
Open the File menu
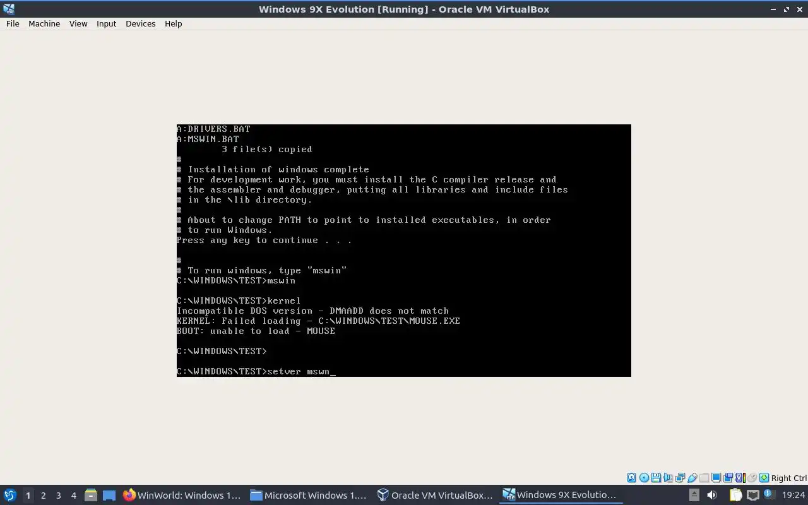pyautogui.click(x=13, y=23)
